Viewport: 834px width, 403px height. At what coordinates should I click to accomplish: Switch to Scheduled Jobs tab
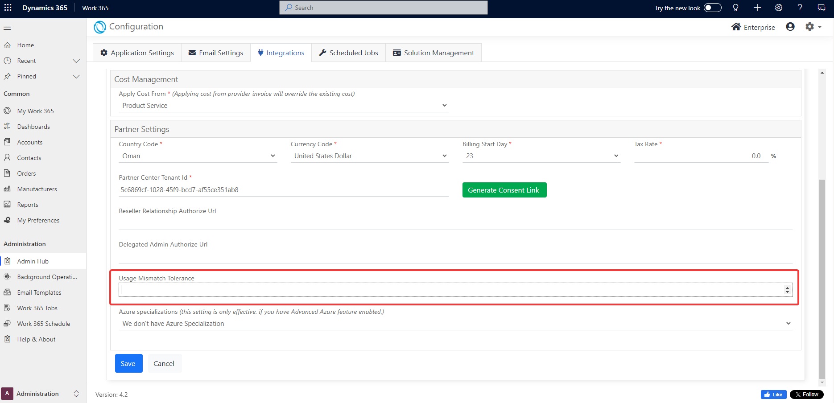(x=348, y=53)
